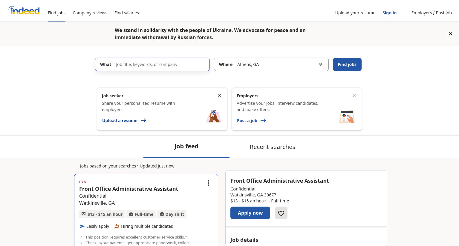Close the Job seeker card
The width and height of the screenshot is (459, 246).
tap(219, 96)
